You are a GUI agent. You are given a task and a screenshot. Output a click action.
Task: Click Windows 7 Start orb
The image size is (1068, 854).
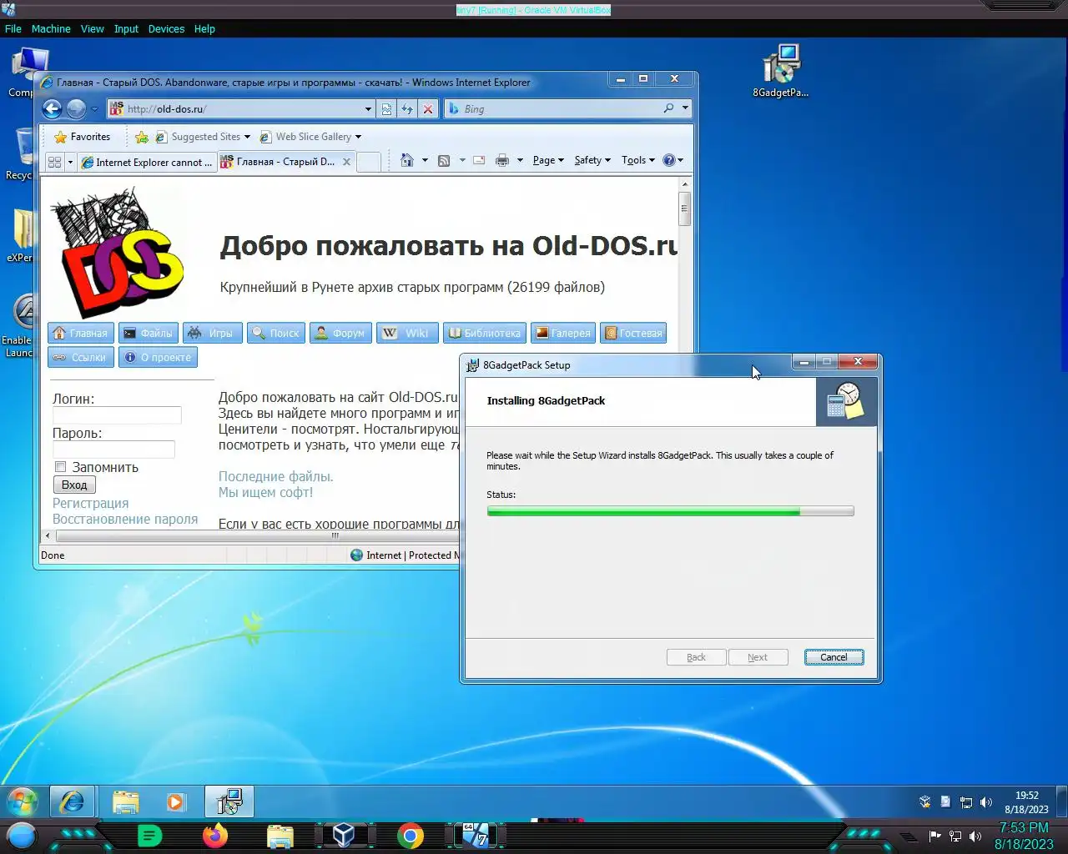click(x=23, y=802)
